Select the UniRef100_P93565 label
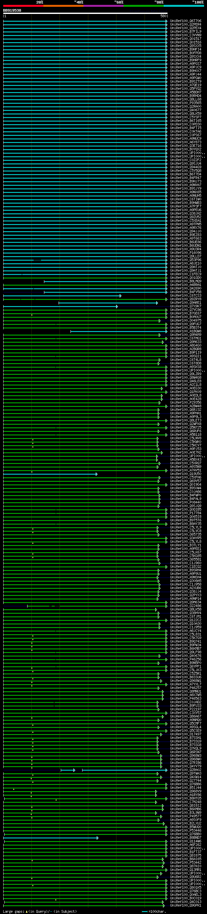 coord(186,103)
